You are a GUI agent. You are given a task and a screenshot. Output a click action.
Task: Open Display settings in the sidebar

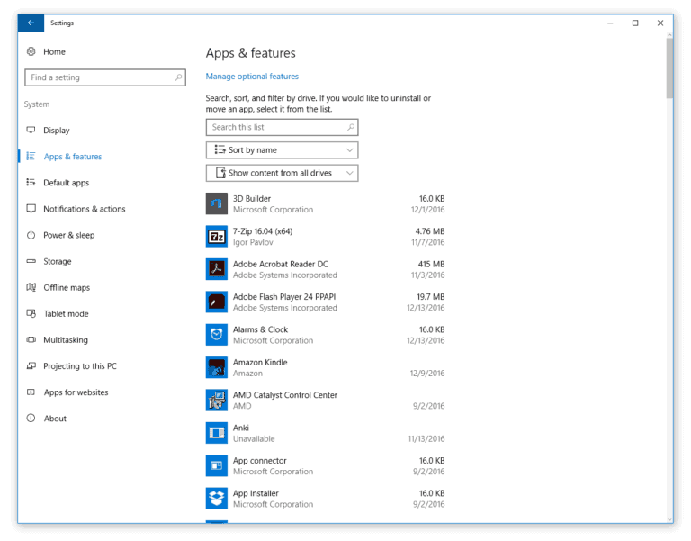click(x=56, y=131)
